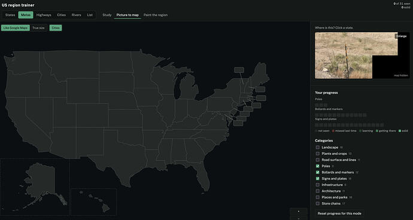This screenshot has height=220, width=413.
Task: Check the Plants and crops category
Action: click(318, 154)
